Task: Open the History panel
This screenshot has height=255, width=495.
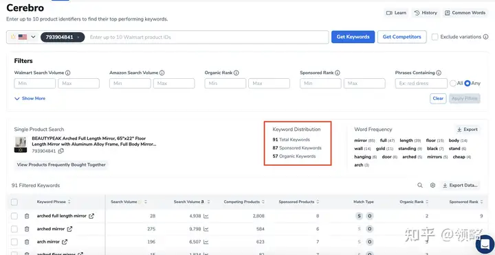Action: click(x=426, y=13)
